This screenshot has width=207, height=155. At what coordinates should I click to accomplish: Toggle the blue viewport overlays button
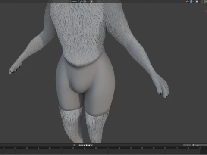[x=191, y=2]
